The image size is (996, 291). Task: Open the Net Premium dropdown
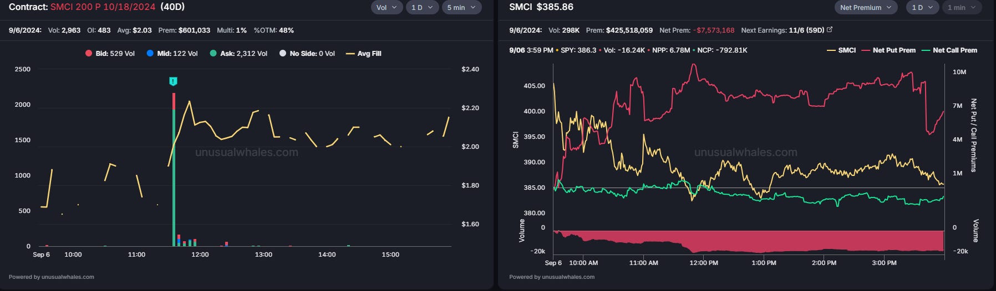click(866, 8)
